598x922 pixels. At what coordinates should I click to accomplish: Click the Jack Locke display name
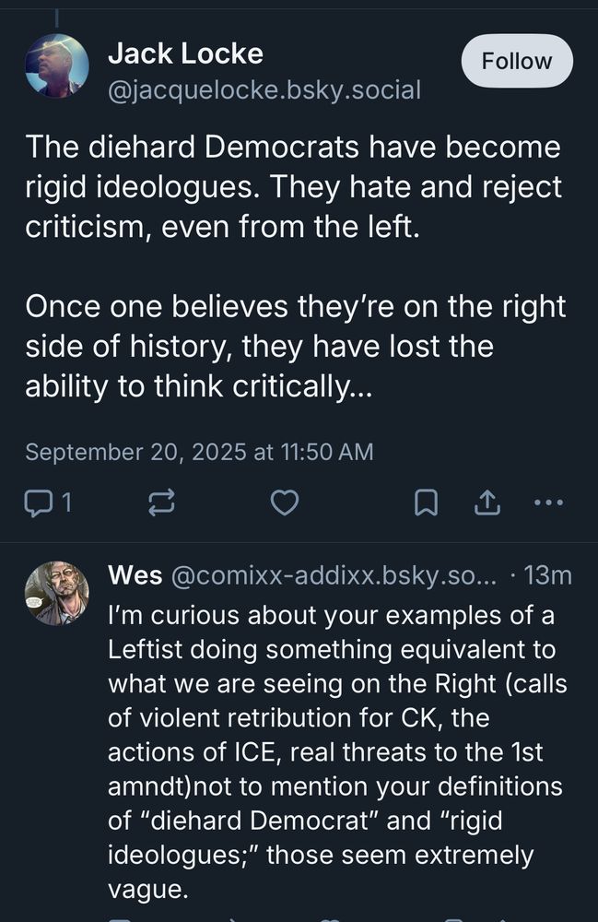point(185,54)
